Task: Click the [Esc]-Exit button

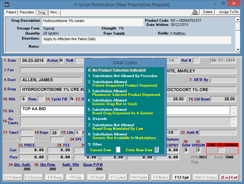Action: tap(229, 177)
